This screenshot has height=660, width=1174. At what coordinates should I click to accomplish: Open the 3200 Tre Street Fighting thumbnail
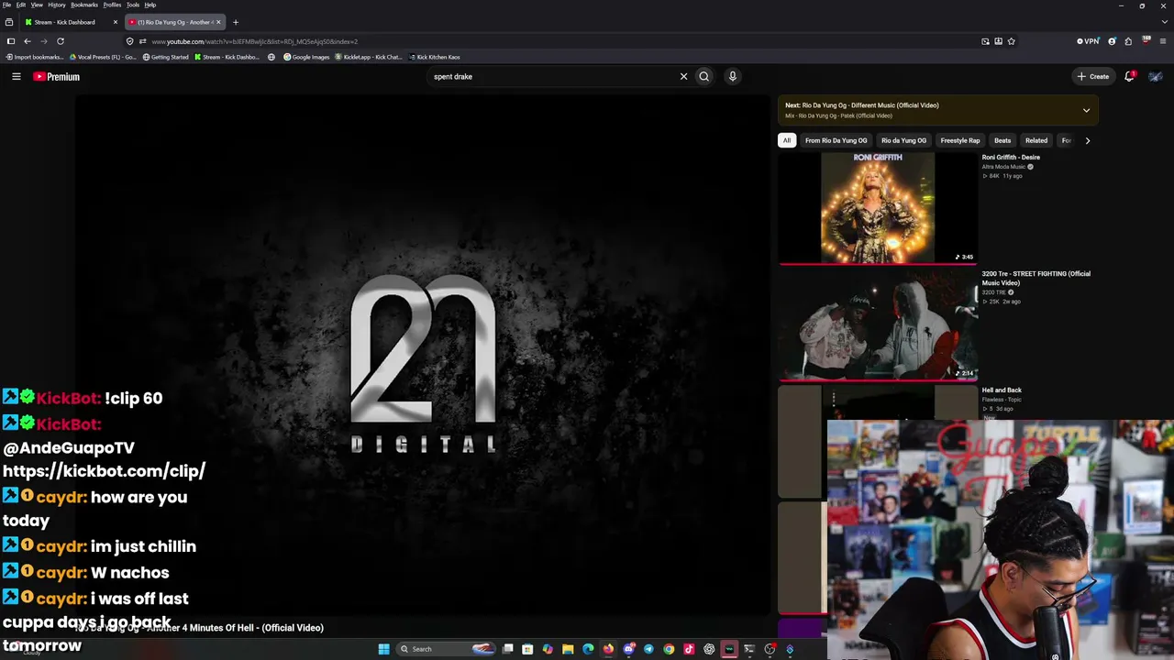click(878, 324)
